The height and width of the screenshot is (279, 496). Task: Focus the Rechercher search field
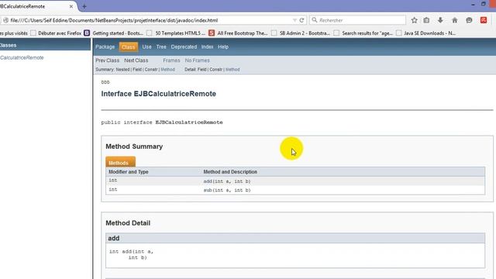point(357,20)
